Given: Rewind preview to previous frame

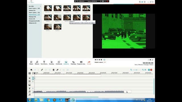Looking at the screenshot, I should coord(96,60).
